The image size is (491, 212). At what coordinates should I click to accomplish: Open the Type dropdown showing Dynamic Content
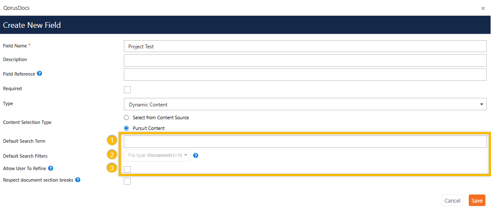point(305,104)
